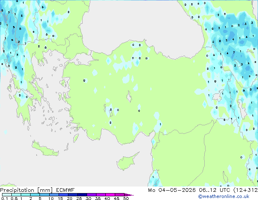
Task: Click the '06..12' time range text
Action: [208, 190]
